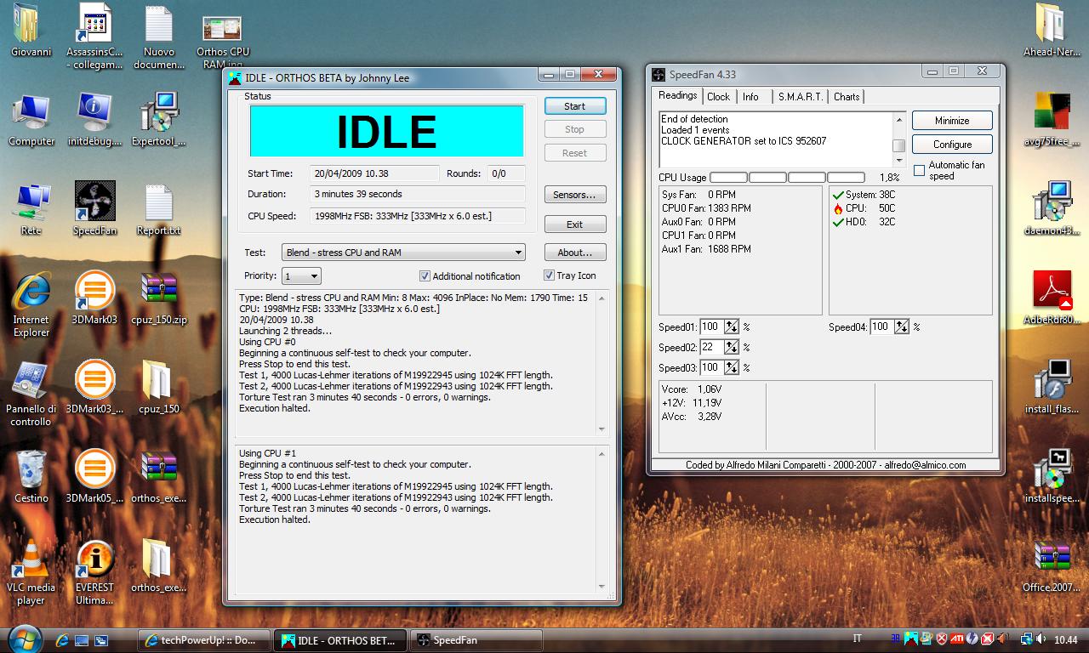Click the IDLE status banner
1089x653 pixels.
[386, 131]
